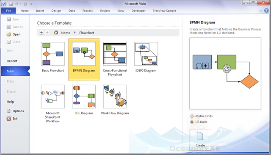Screen dimensions: 271x155
Task: Click the BPMN Diagram preview image
Action: pos(225,73)
